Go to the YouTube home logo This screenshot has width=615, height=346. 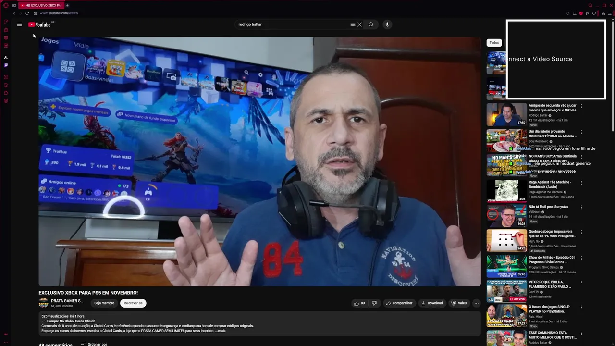click(x=40, y=25)
